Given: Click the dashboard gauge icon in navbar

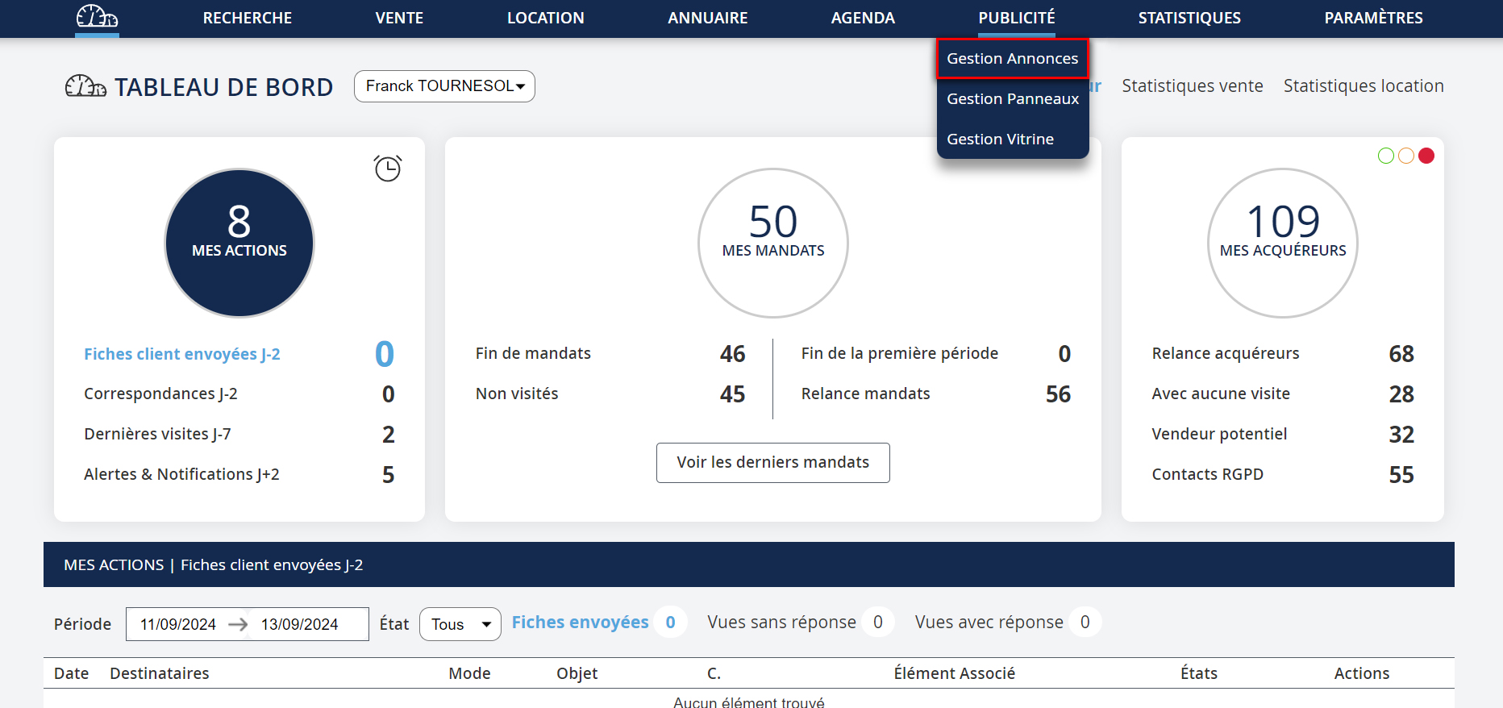Looking at the screenshot, I should [x=97, y=17].
